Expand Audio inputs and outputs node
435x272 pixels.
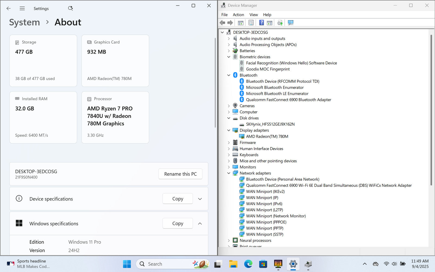tap(229, 39)
